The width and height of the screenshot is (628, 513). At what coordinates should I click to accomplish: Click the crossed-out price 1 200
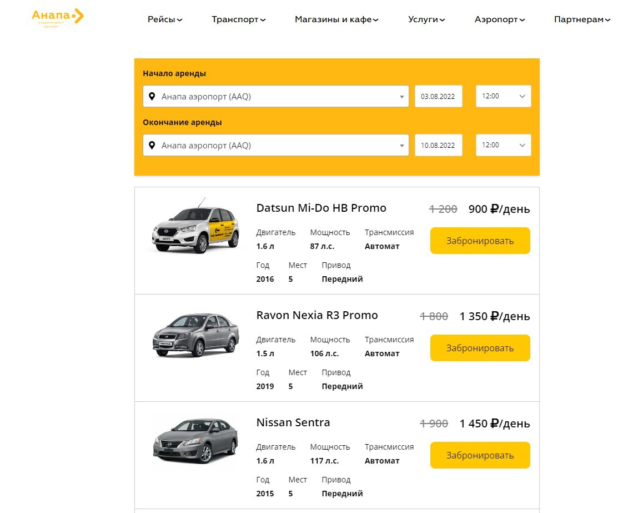point(443,209)
